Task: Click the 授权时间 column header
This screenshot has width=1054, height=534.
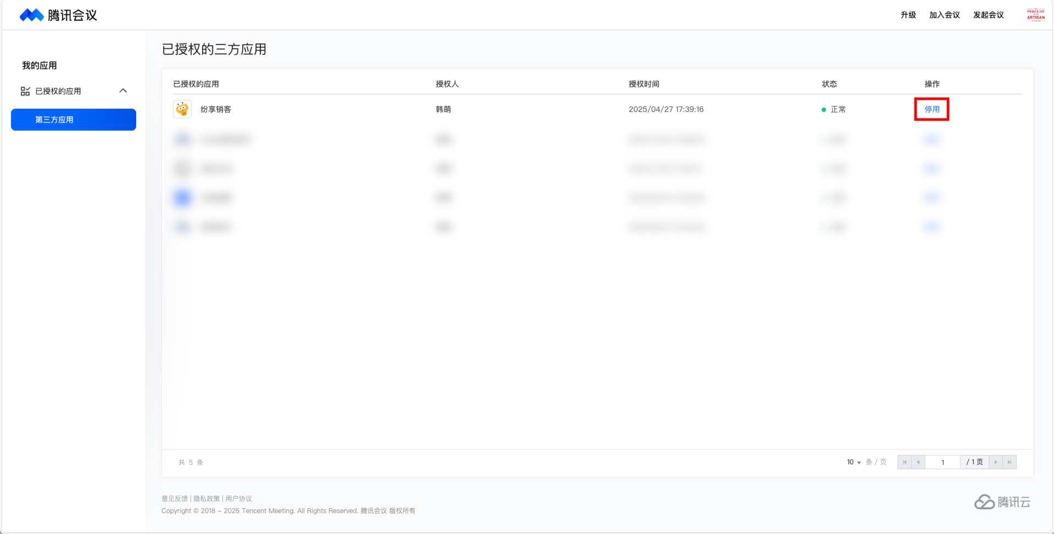Action: coord(644,84)
